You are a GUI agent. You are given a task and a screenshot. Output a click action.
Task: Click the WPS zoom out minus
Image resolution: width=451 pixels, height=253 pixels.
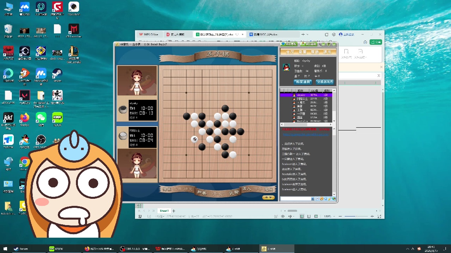click(x=340, y=216)
